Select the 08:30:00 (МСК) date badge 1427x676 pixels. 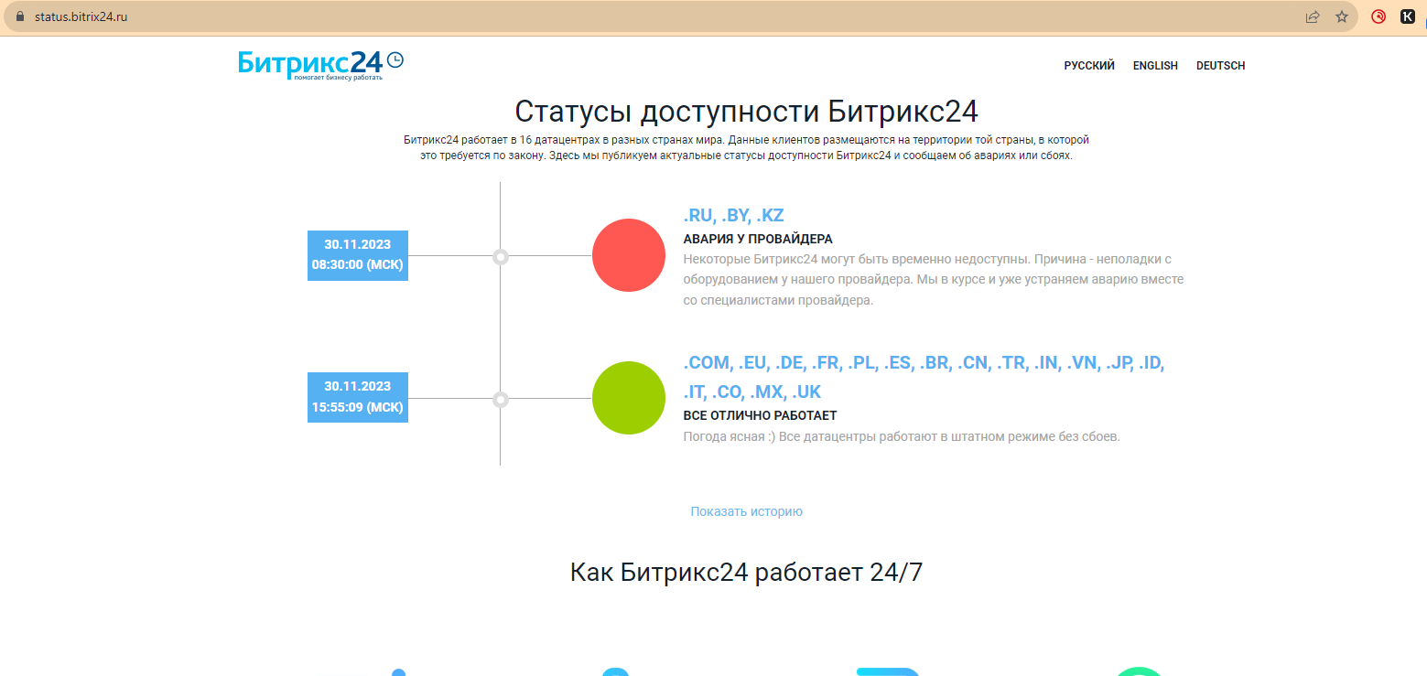[x=358, y=255]
